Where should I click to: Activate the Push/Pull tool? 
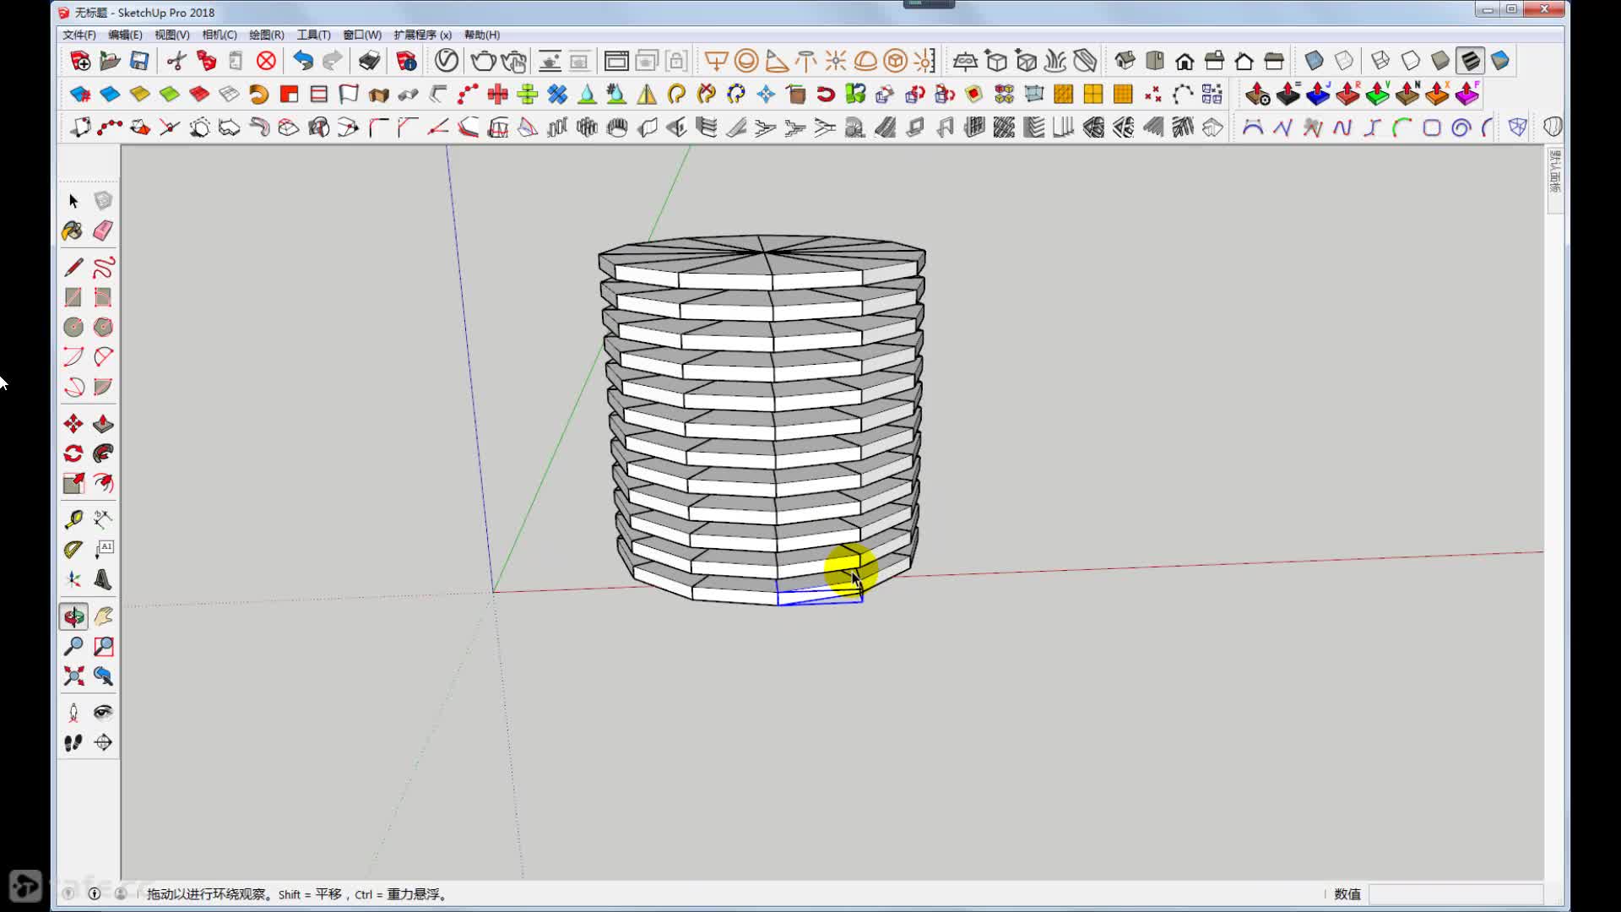103,424
